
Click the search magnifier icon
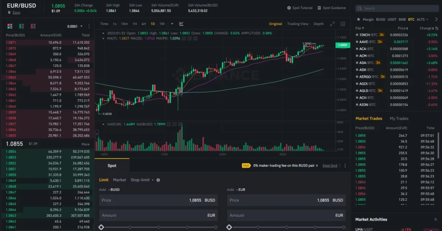[x=360, y=9]
